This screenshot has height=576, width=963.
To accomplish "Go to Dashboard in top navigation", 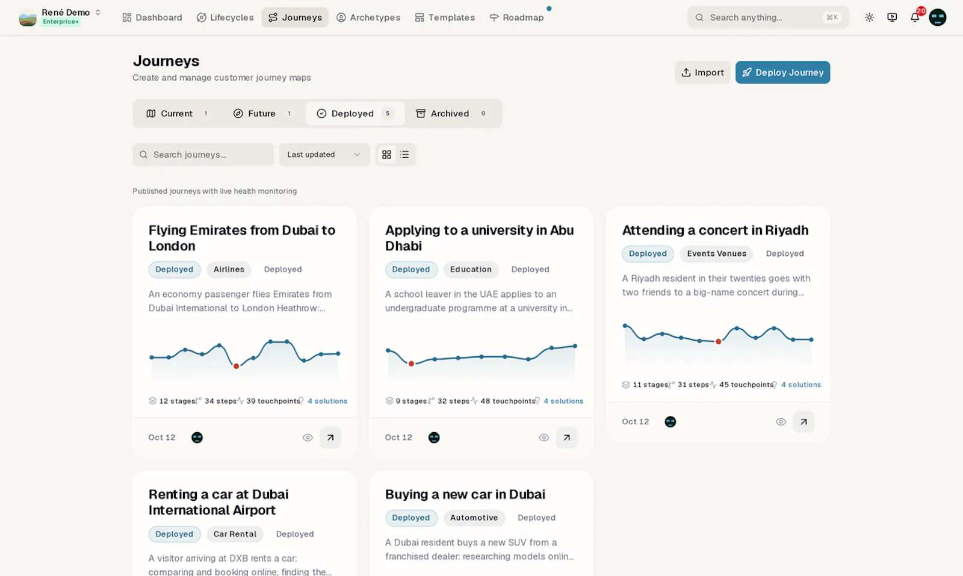I will coord(152,17).
